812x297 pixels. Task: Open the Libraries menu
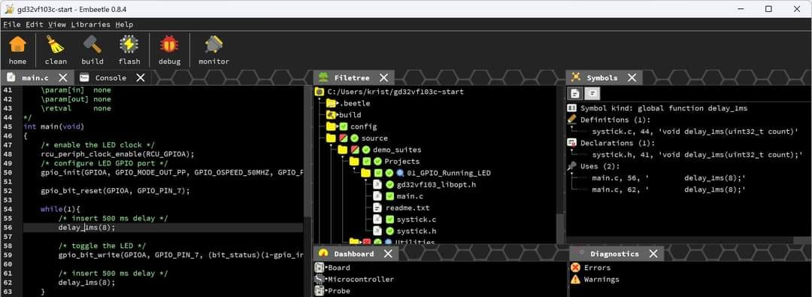coord(91,24)
